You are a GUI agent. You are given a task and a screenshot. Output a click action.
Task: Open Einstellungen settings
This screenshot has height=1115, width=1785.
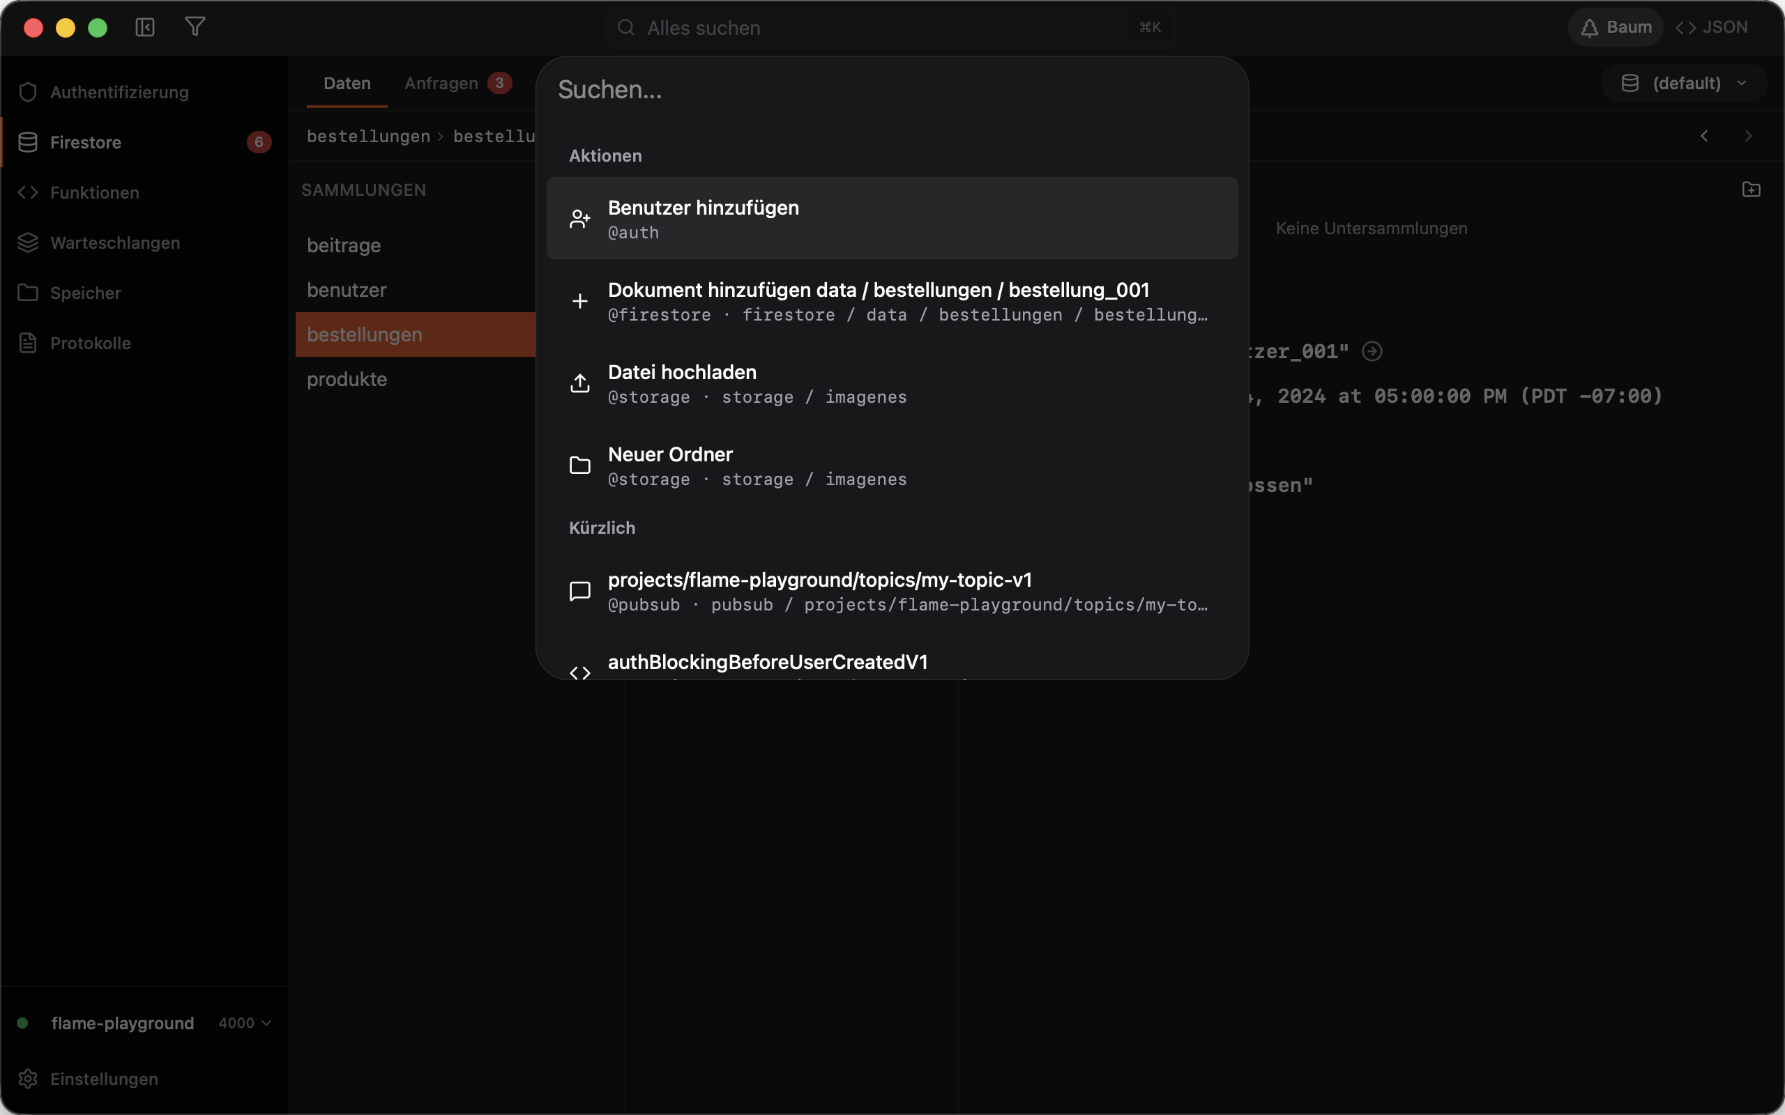[144, 1079]
